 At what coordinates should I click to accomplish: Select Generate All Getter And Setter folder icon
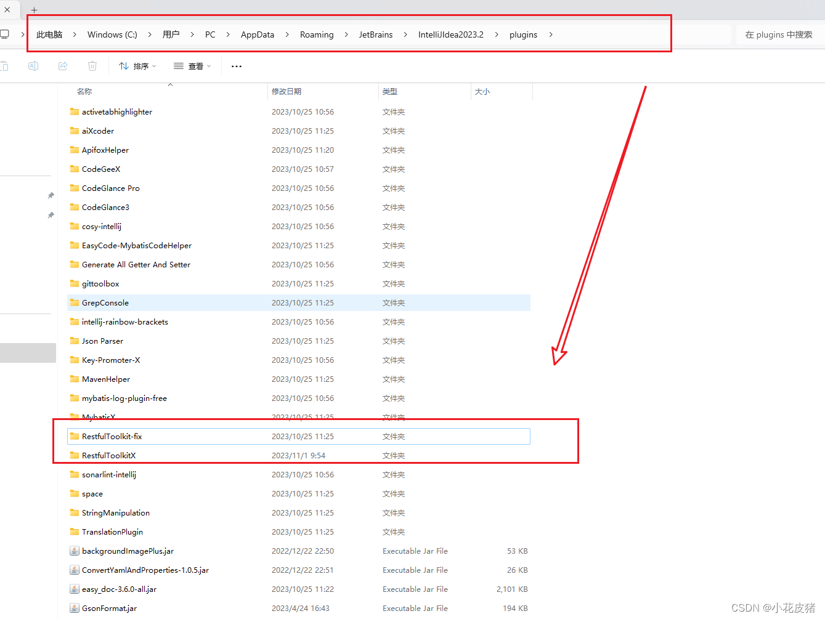click(75, 264)
